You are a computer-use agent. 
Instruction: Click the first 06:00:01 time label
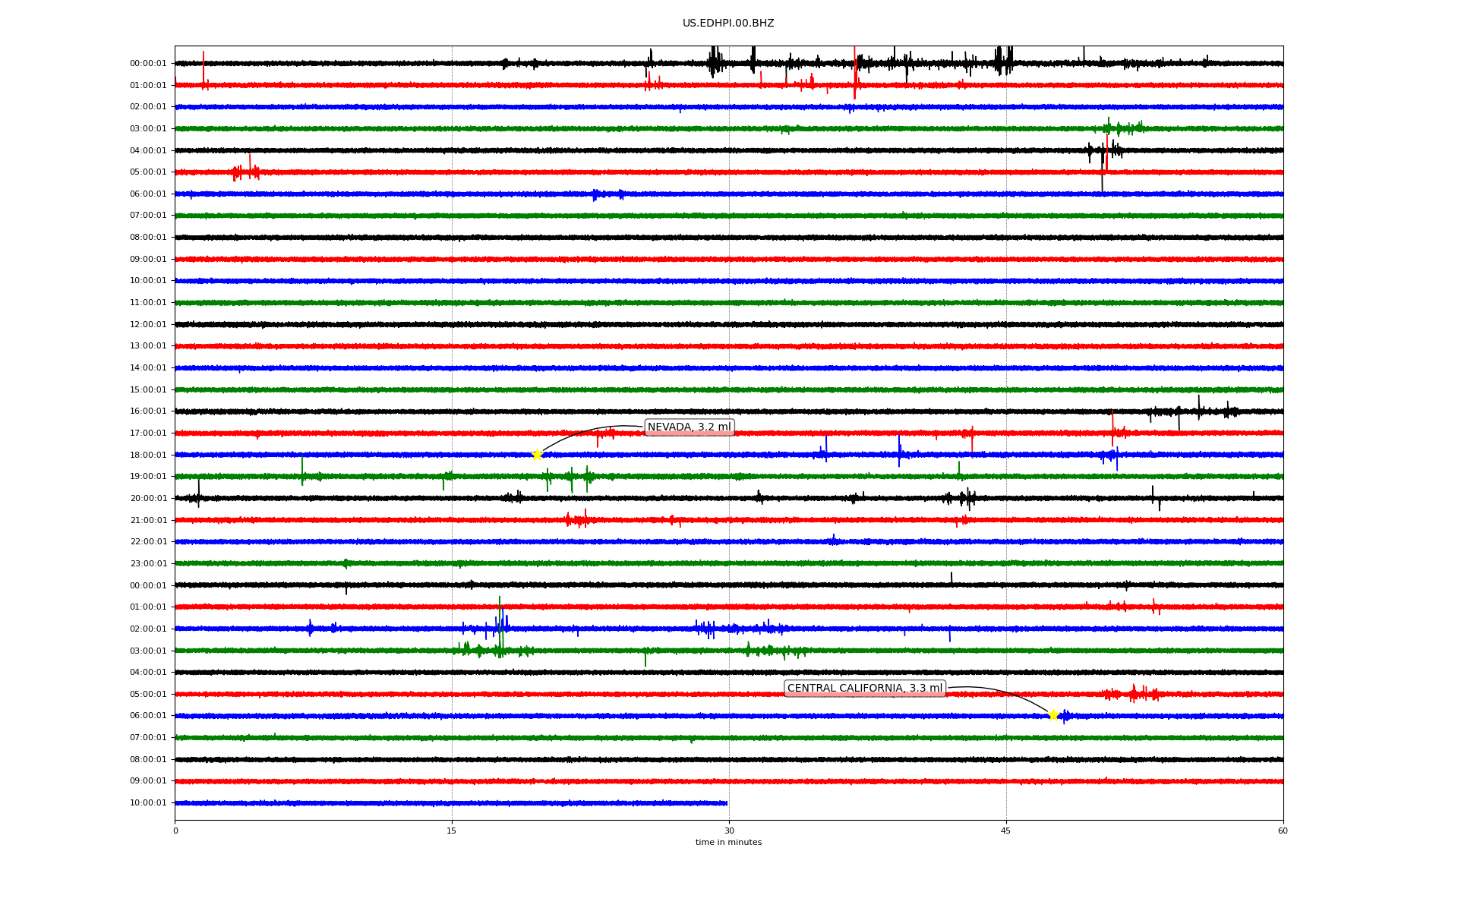(x=148, y=194)
